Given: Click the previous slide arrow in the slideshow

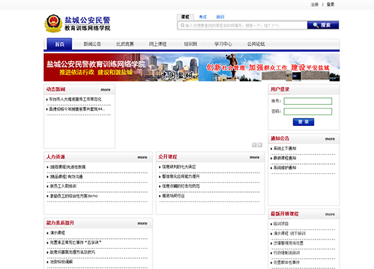Looking at the screenshot, I should tap(254, 145).
